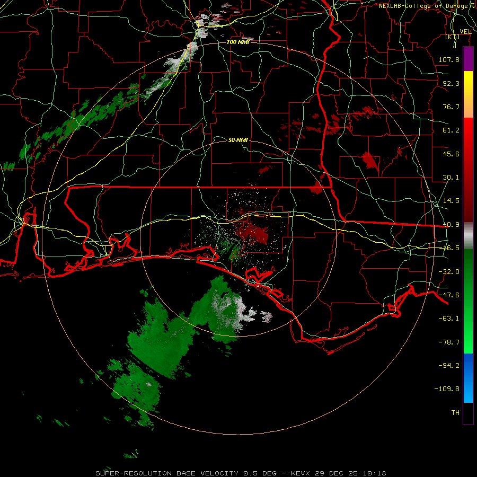The width and height of the screenshot is (477, 477).
Task: Click the -47.6 velocity scale value
Action: click(x=449, y=295)
